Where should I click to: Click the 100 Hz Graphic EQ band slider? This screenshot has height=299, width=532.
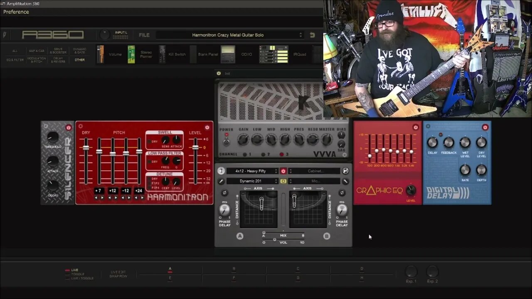(369, 156)
